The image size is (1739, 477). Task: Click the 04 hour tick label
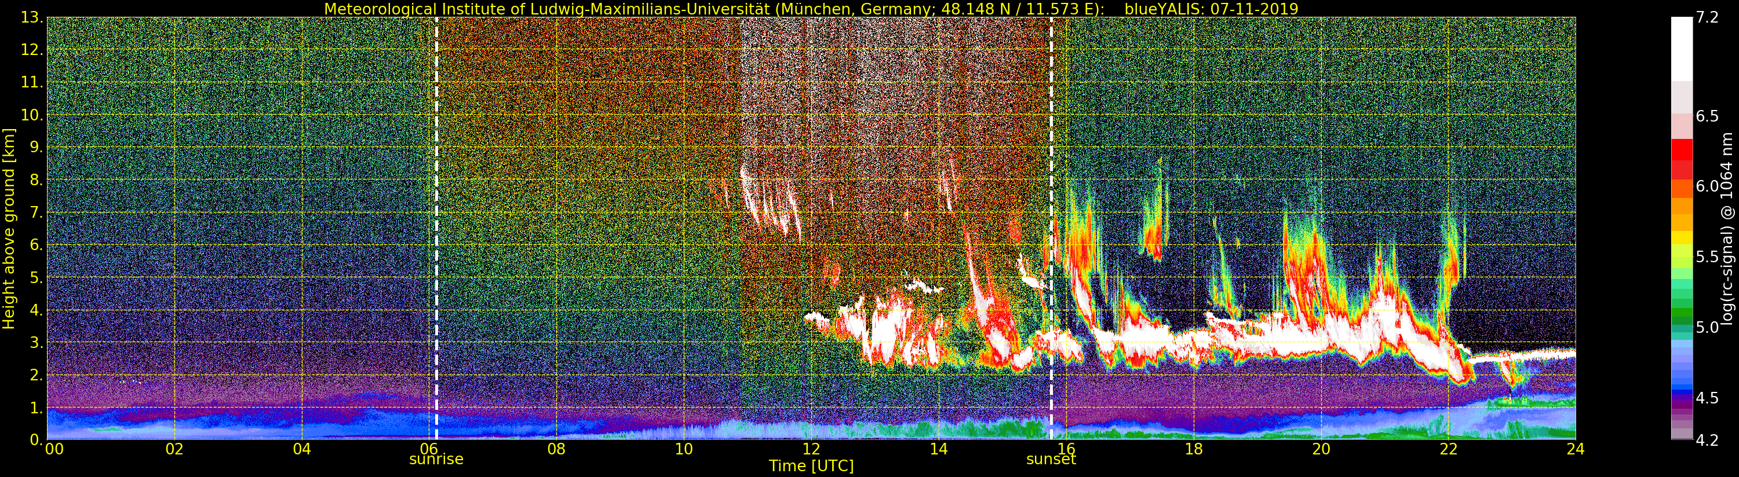click(302, 449)
